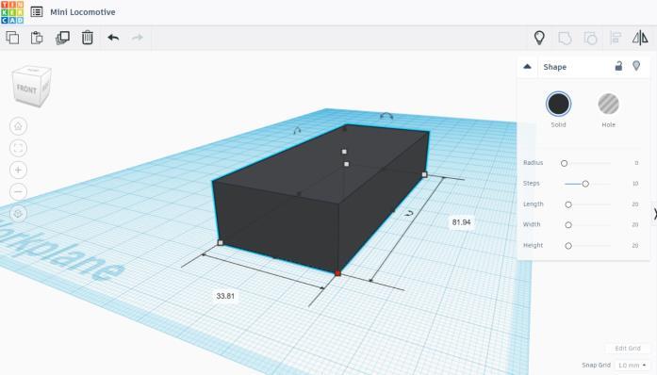Select the Solid color swatch
The width and height of the screenshot is (657, 375).
[559, 104]
